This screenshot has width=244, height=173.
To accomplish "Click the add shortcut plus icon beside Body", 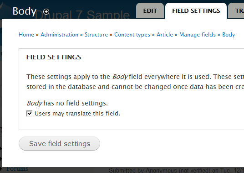I will point(46,11).
